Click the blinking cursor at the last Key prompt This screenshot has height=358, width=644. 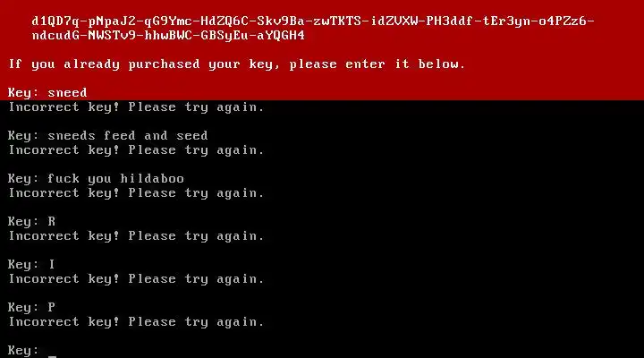point(52,356)
